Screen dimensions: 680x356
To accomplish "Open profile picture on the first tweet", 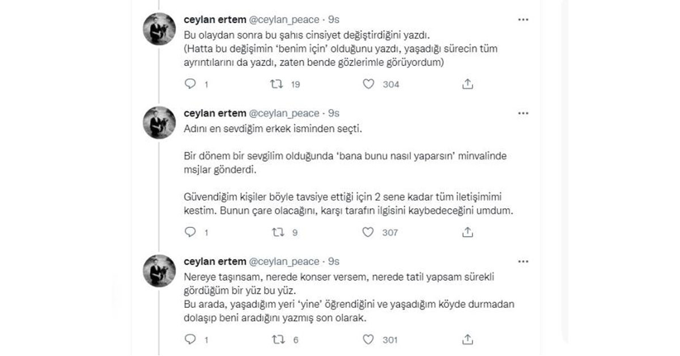I will tap(159, 29).
